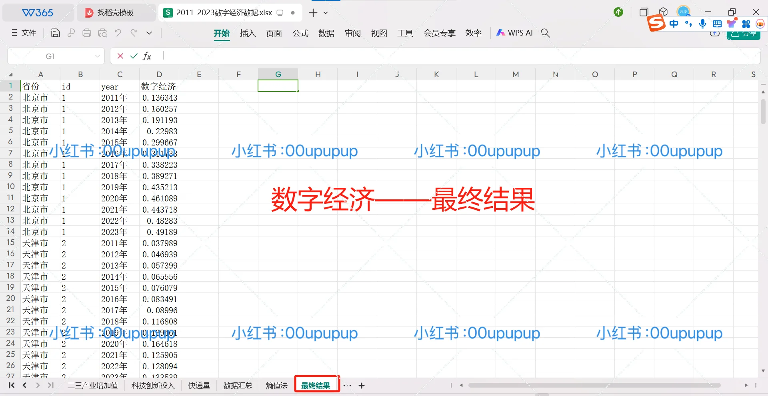This screenshot has height=396, width=768.
Task: Click the Undo icon
Action: coord(118,33)
